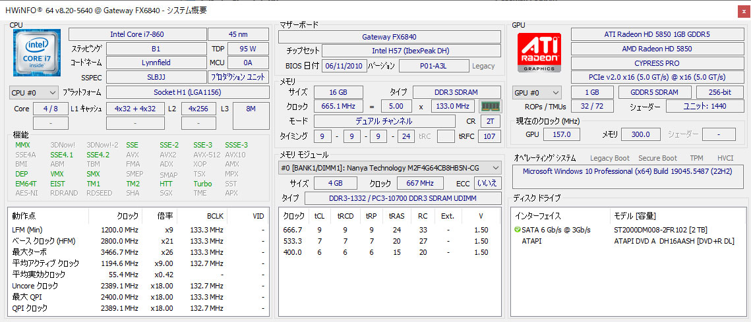Click the Windows 10 Professional OS text
This screenshot has width=751, height=322.
629,171
